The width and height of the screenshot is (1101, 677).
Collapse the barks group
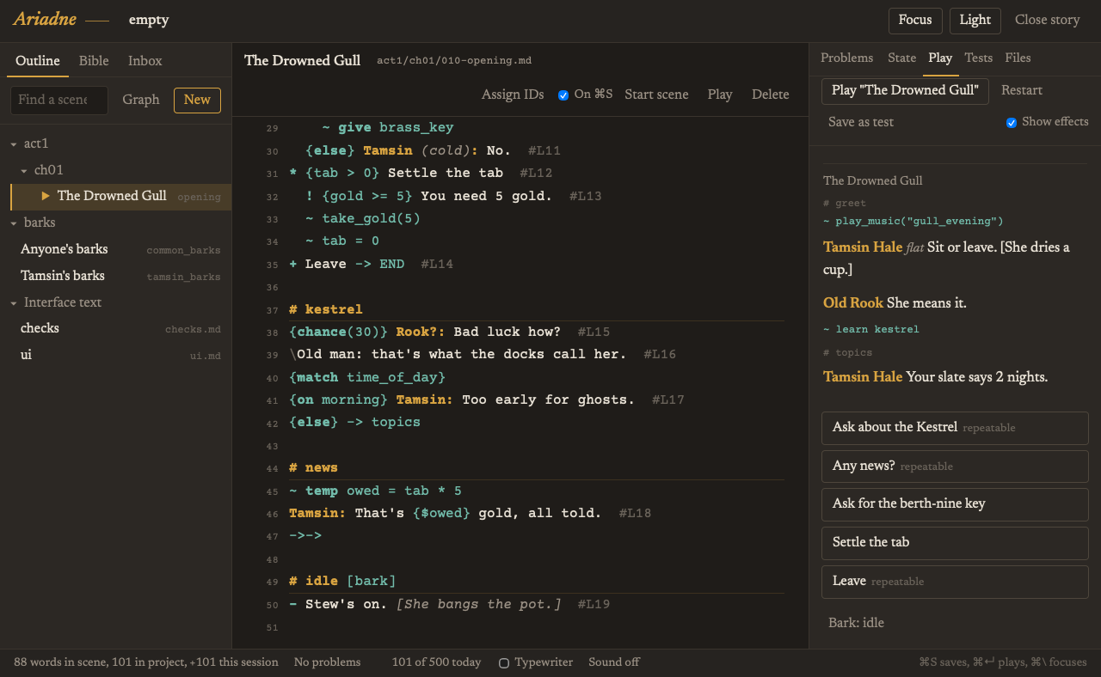[15, 223]
